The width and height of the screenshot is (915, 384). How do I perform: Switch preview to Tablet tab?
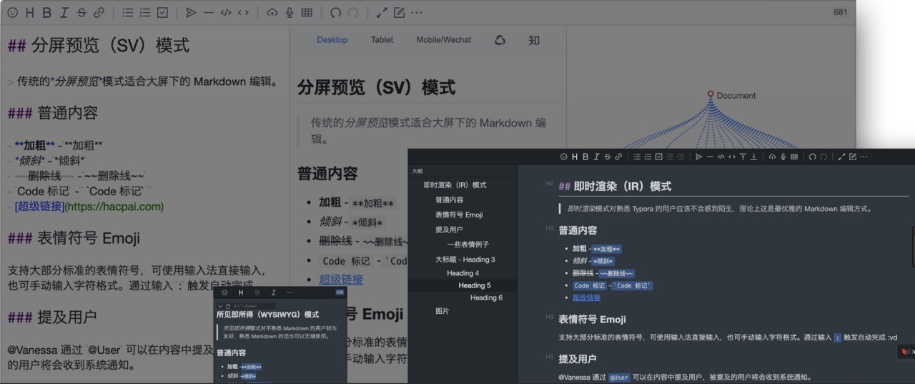382,40
